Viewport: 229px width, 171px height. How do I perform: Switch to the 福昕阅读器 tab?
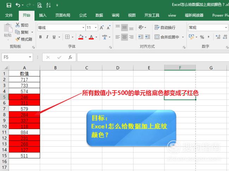pos(194,15)
